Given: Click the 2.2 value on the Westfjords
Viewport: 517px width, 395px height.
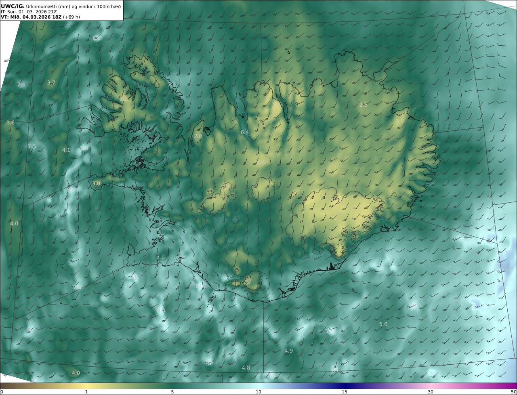Looking at the screenshot, I should 123,98.
